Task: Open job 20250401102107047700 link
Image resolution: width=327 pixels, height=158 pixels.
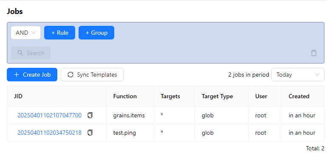Action: (49, 115)
